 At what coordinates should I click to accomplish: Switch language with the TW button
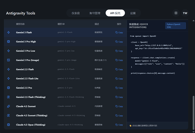pyautogui.click(x=185, y=13)
